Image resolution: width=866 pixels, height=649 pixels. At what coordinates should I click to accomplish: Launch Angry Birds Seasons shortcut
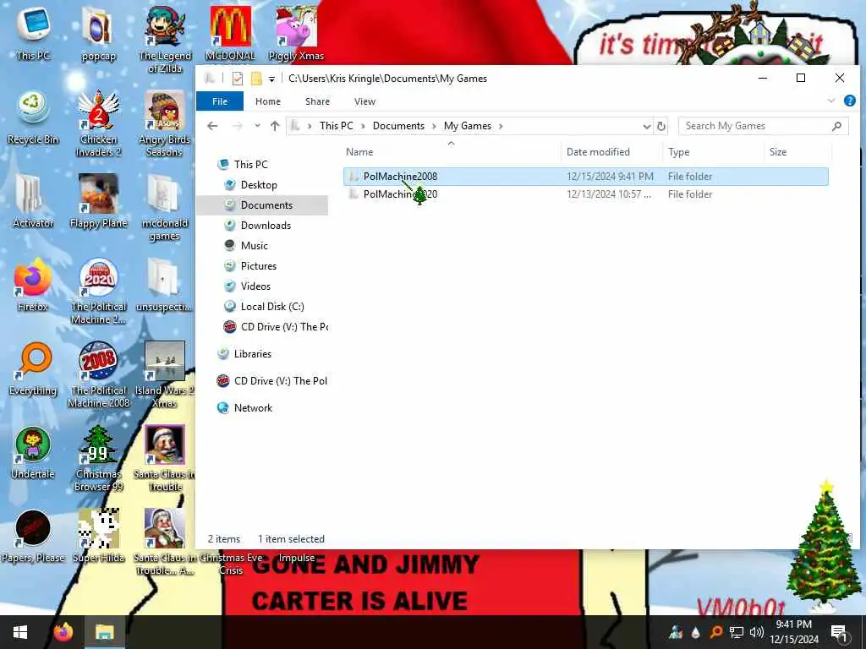pos(165,123)
